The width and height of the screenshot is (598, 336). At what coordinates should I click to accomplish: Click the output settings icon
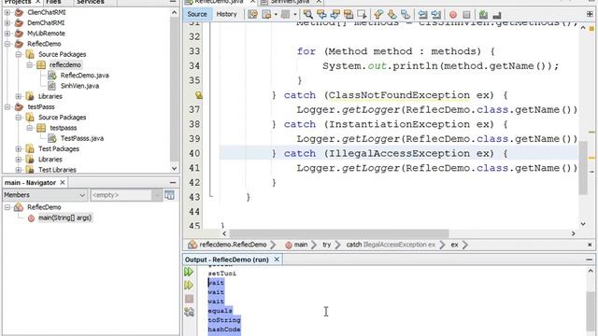(189, 312)
